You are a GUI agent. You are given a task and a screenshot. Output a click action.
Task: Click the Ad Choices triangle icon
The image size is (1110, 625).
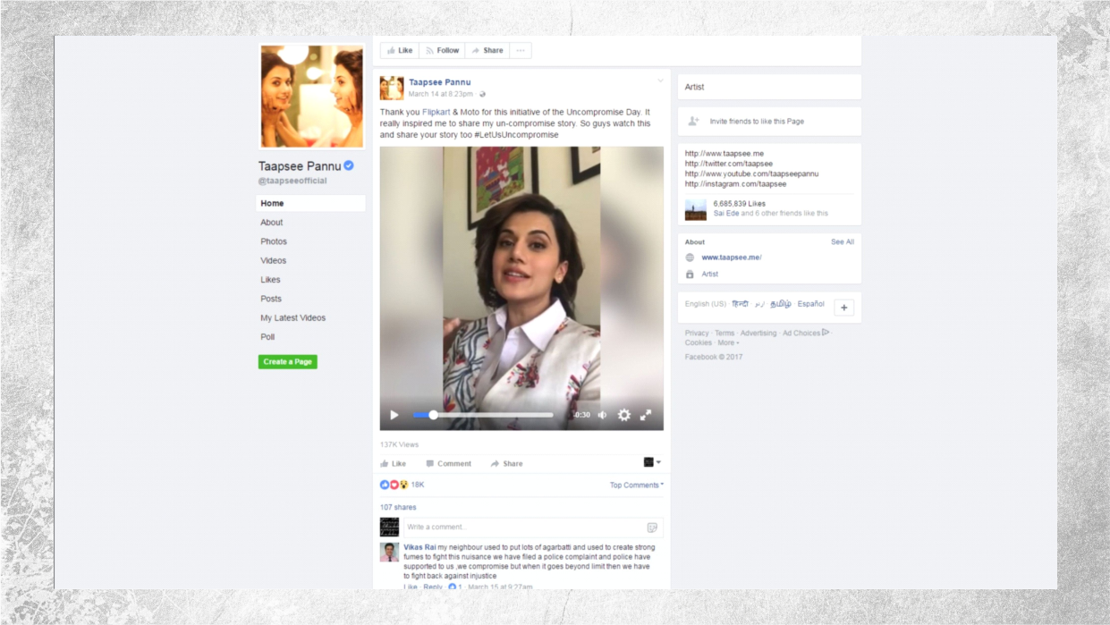coord(826,333)
